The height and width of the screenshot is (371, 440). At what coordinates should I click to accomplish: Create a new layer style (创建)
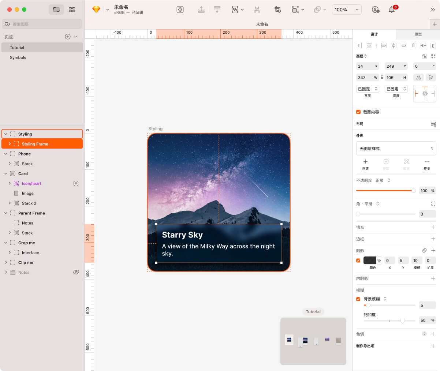[365, 164]
